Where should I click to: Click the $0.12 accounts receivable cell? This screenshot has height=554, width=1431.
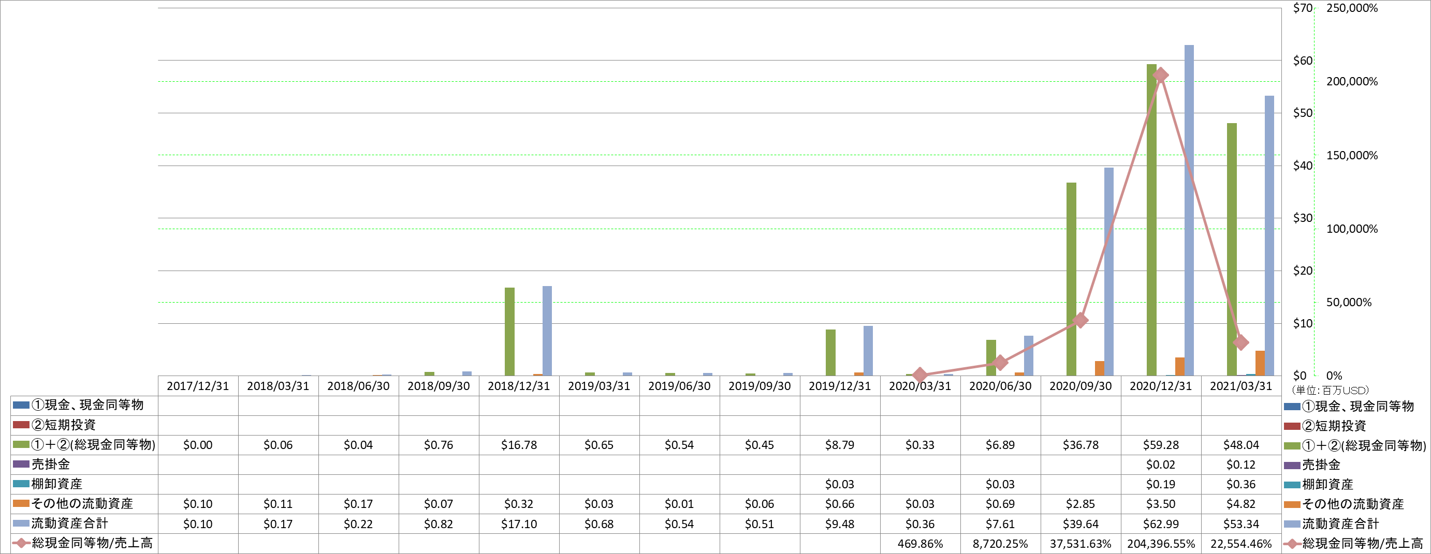tap(1240, 465)
